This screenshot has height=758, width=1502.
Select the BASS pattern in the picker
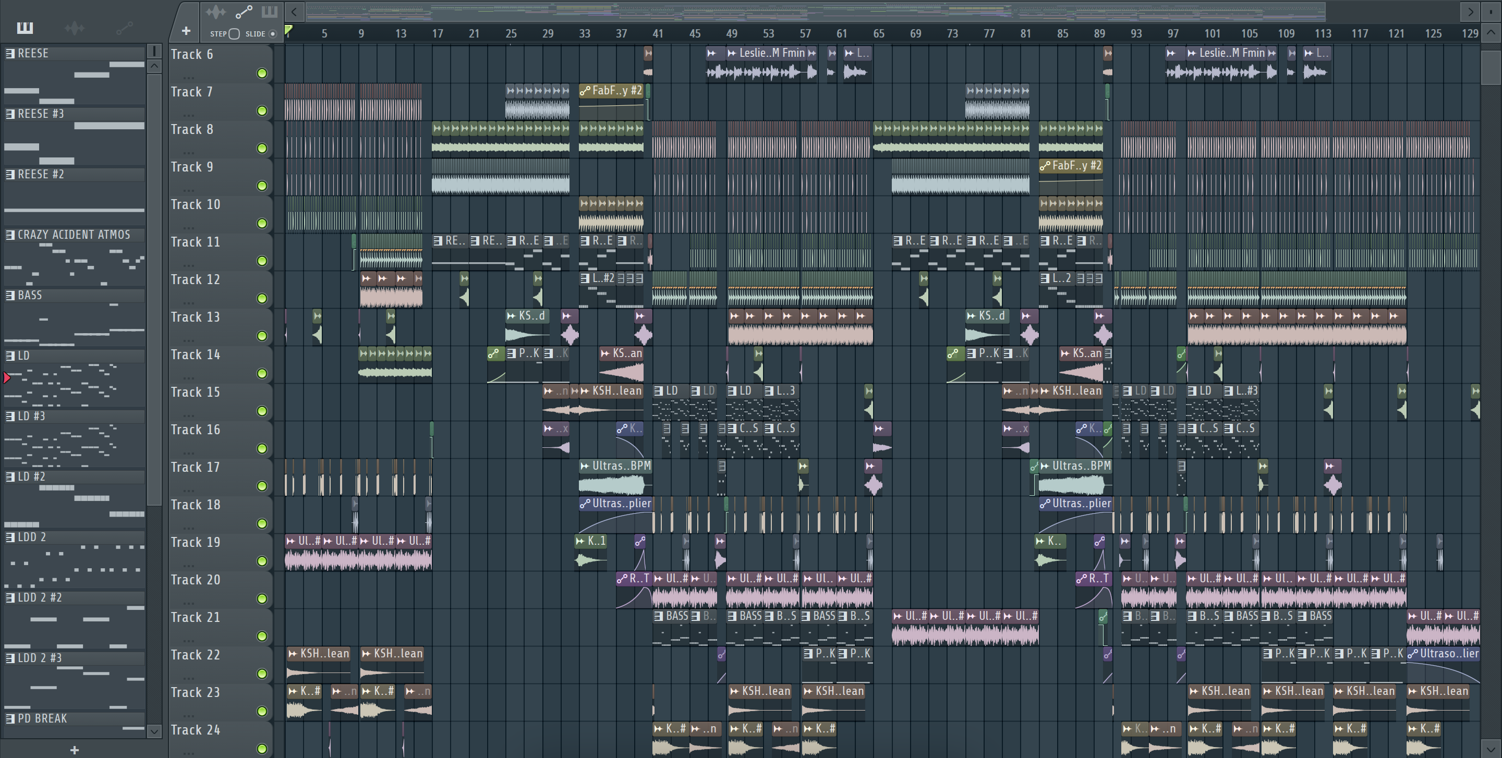[74, 296]
